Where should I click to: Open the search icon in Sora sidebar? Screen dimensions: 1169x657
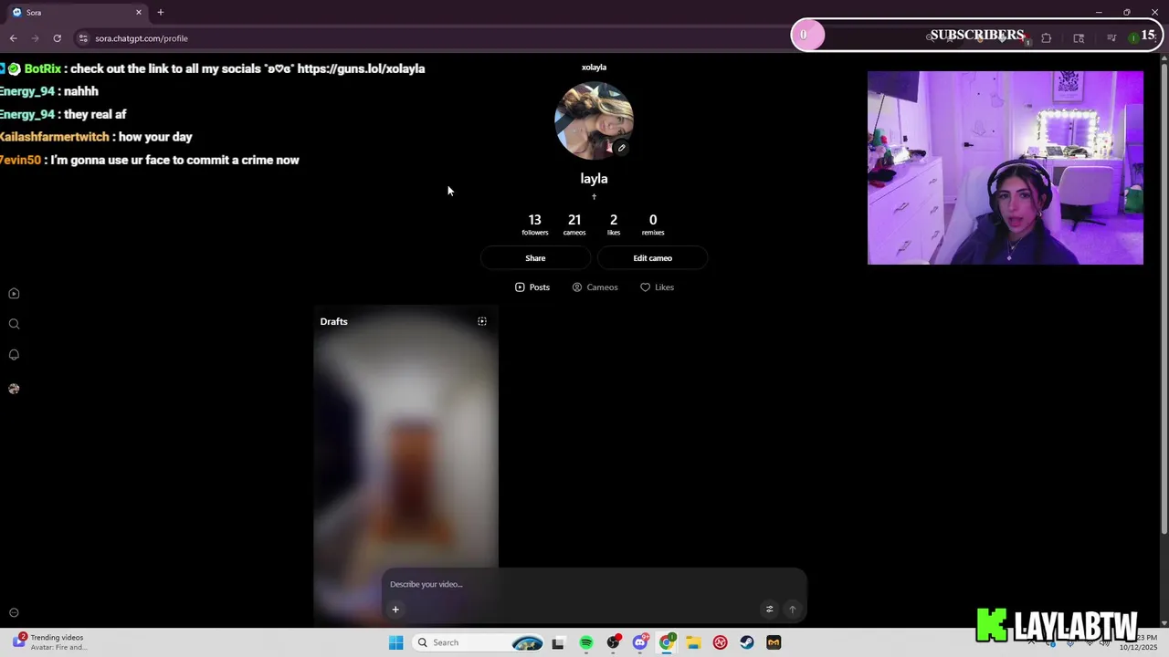pos(14,324)
